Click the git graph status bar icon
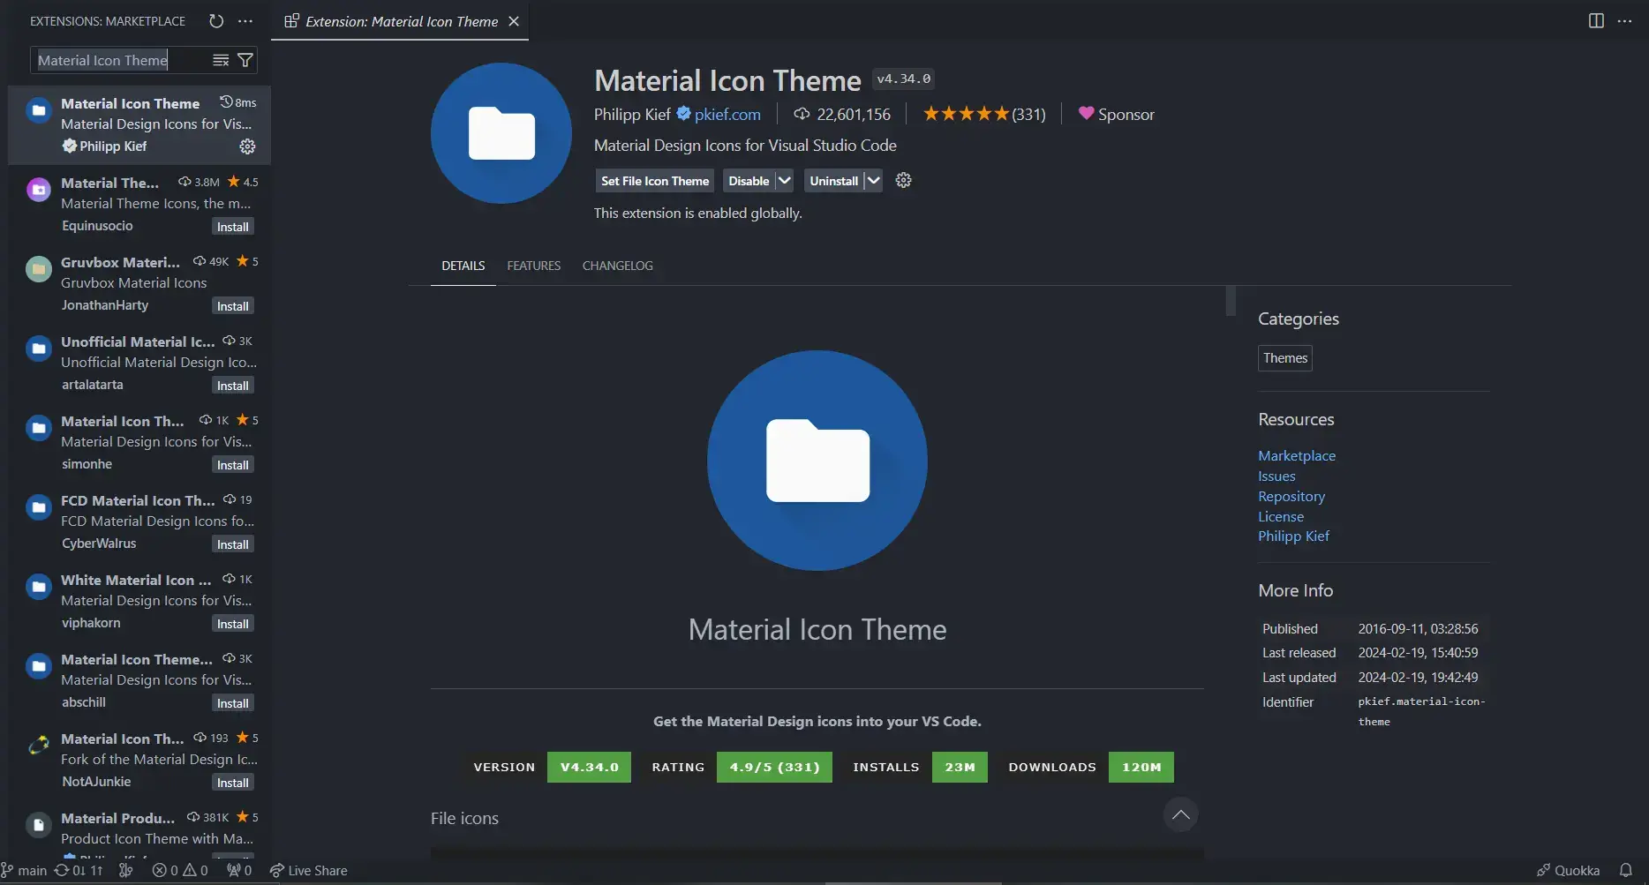 click(126, 870)
